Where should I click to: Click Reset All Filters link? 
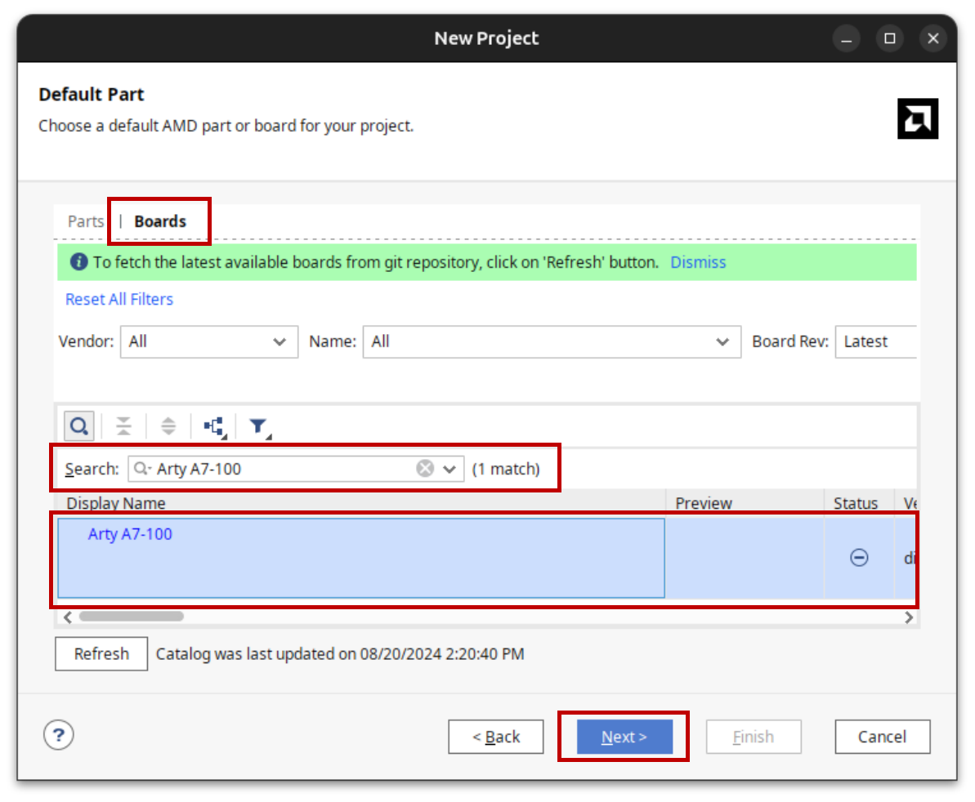pyautogui.click(x=119, y=300)
